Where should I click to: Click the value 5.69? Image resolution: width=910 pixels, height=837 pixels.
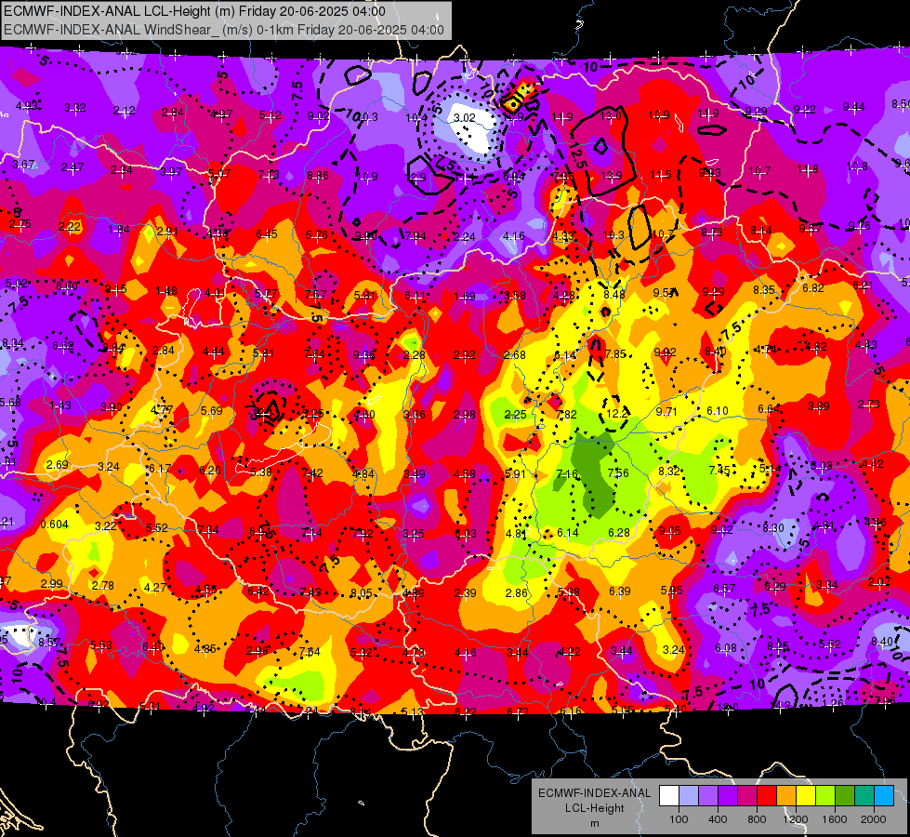(x=211, y=411)
